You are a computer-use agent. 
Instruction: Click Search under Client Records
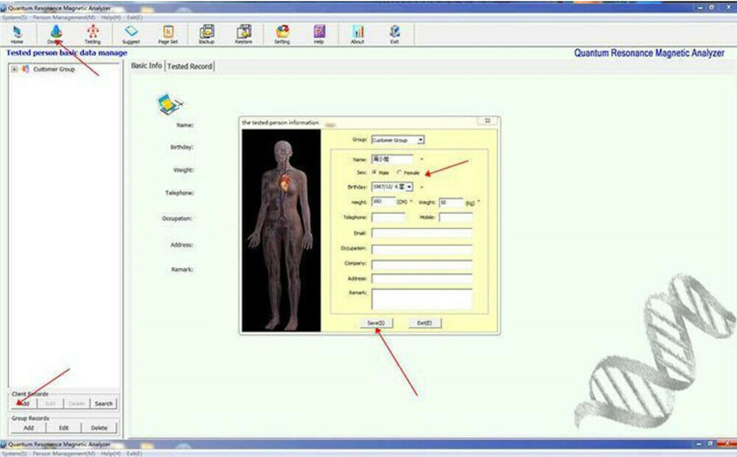pyautogui.click(x=104, y=403)
